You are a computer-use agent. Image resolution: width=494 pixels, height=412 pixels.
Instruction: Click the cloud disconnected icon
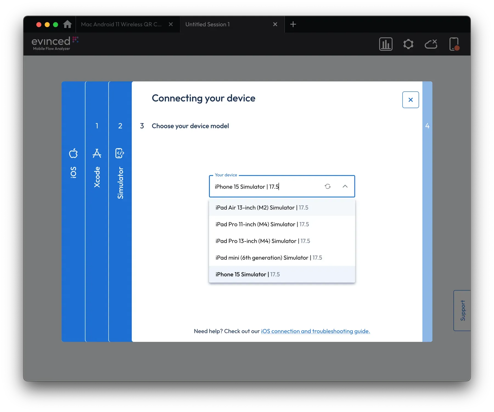tap(431, 44)
